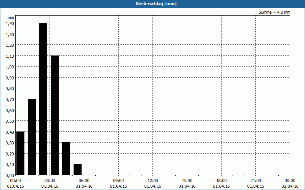
Task: Click the 06:00 time axis label
Action: [84, 181]
